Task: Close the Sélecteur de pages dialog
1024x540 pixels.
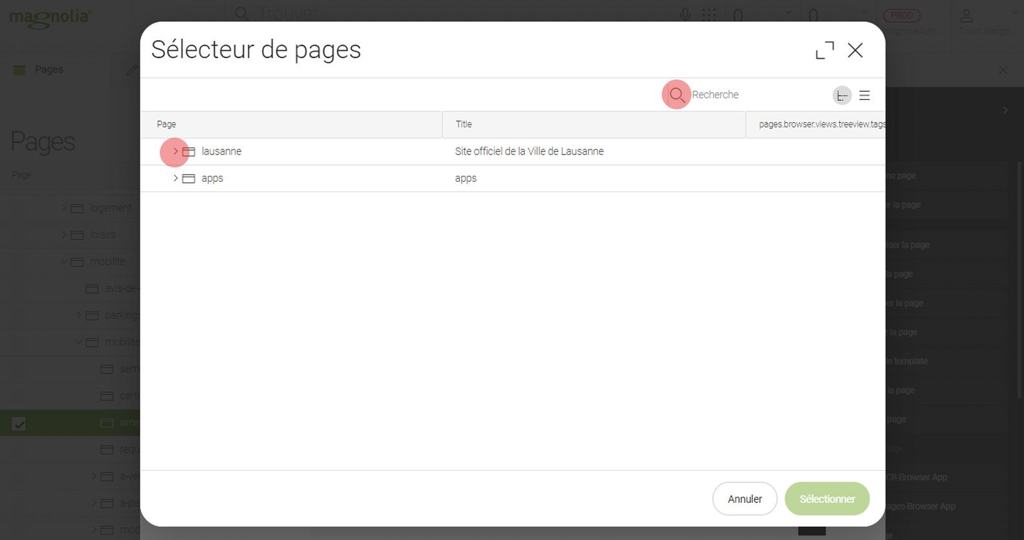Action: click(855, 50)
